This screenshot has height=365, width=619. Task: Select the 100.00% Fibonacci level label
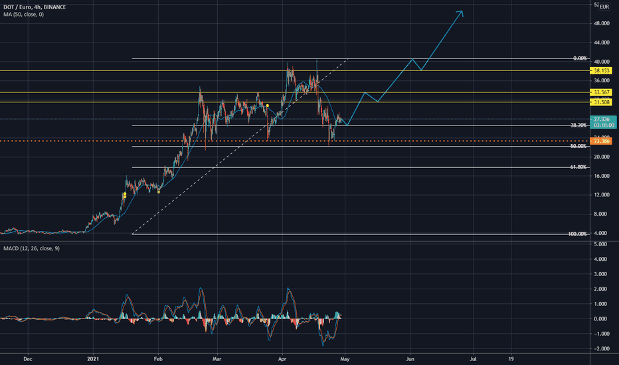coord(577,234)
